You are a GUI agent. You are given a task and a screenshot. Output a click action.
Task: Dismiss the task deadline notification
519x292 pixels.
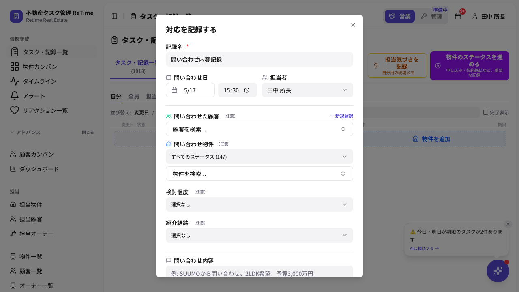click(508, 224)
